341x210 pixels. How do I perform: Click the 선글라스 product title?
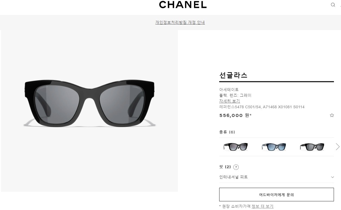tap(233, 75)
